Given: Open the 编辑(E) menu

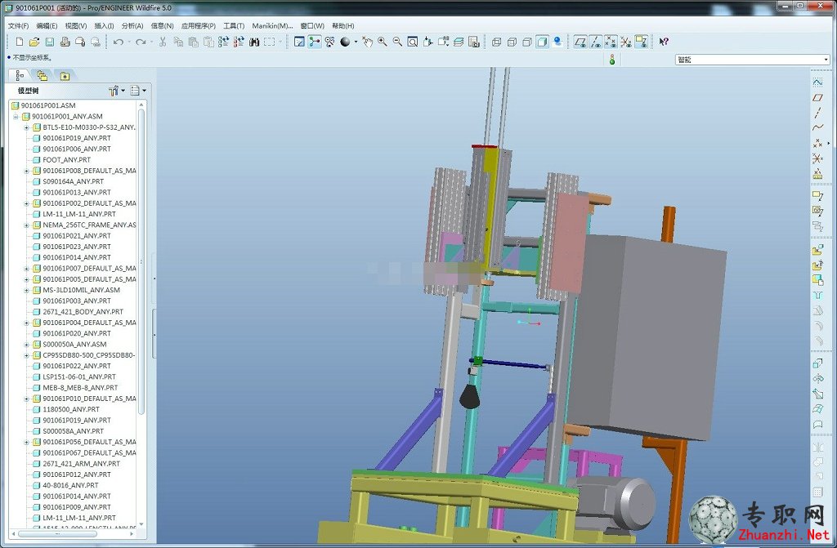Looking at the screenshot, I should (x=47, y=25).
